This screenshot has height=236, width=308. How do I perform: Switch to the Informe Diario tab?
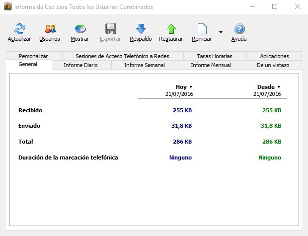coord(80,65)
